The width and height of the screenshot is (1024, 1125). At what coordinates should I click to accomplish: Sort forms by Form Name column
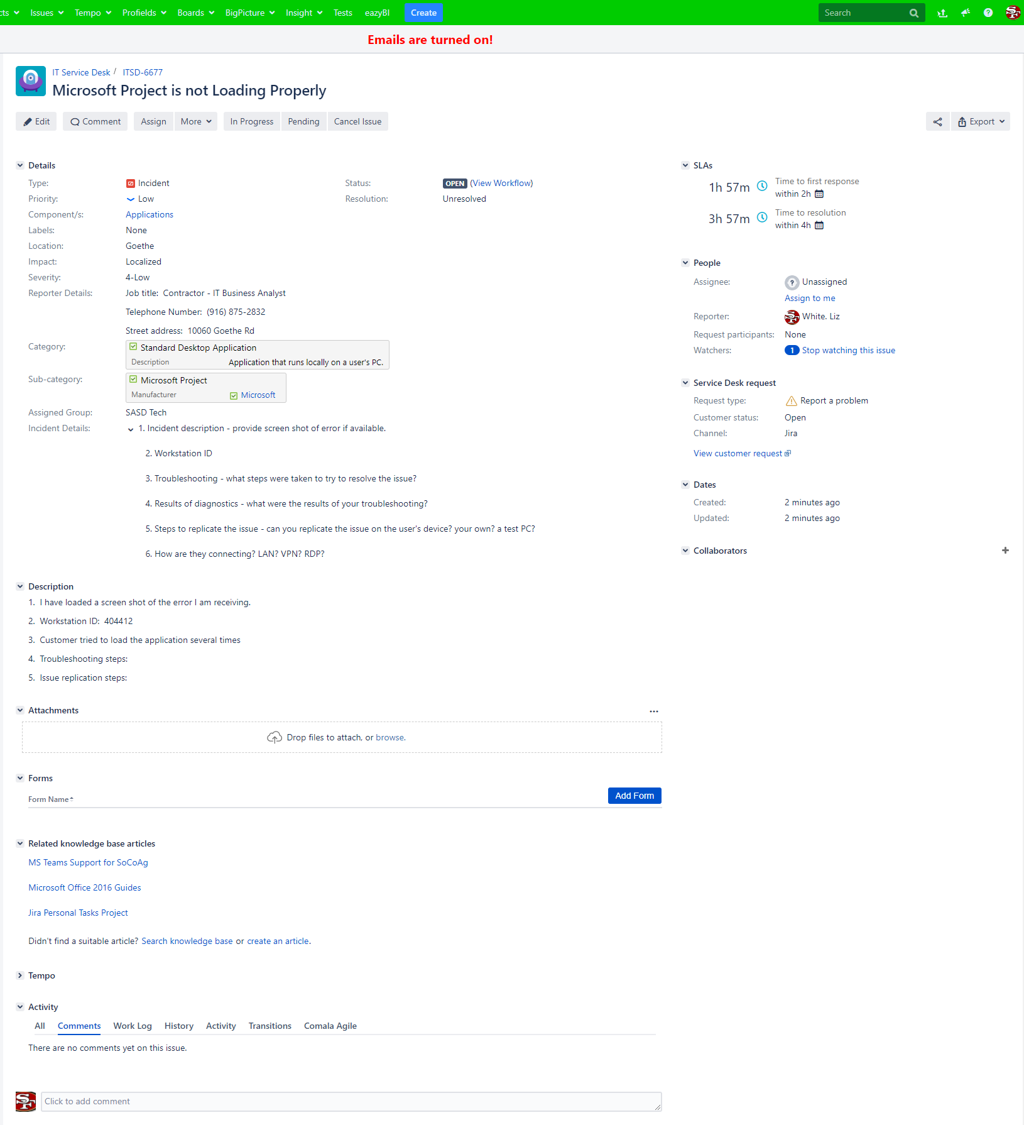click(50, 799)
